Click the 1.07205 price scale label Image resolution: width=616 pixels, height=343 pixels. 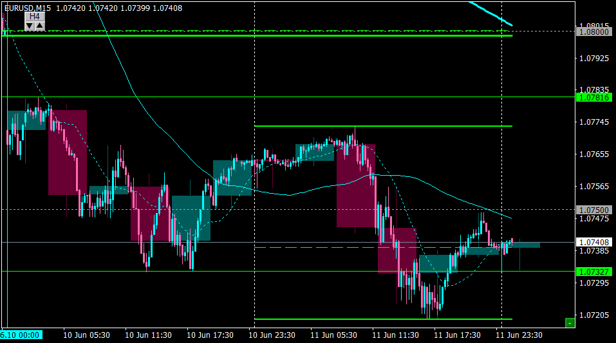coord(594,315)
